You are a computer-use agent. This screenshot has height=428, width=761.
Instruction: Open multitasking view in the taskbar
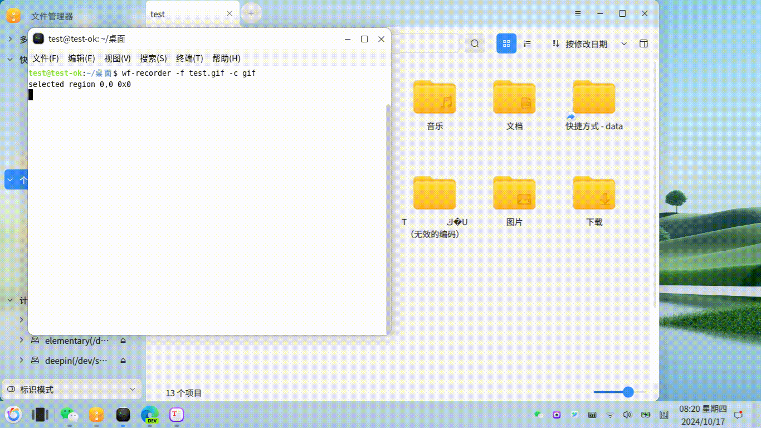(40, 415)
